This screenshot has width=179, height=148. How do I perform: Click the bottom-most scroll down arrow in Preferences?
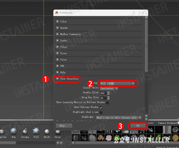click(x=146, y=119)
